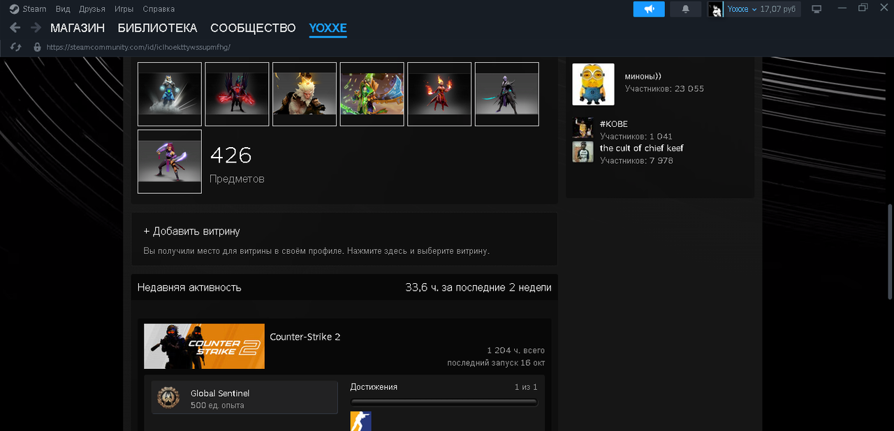The image size is (894, 431).
Task: Open notifications bell
Action: [685, 9]
